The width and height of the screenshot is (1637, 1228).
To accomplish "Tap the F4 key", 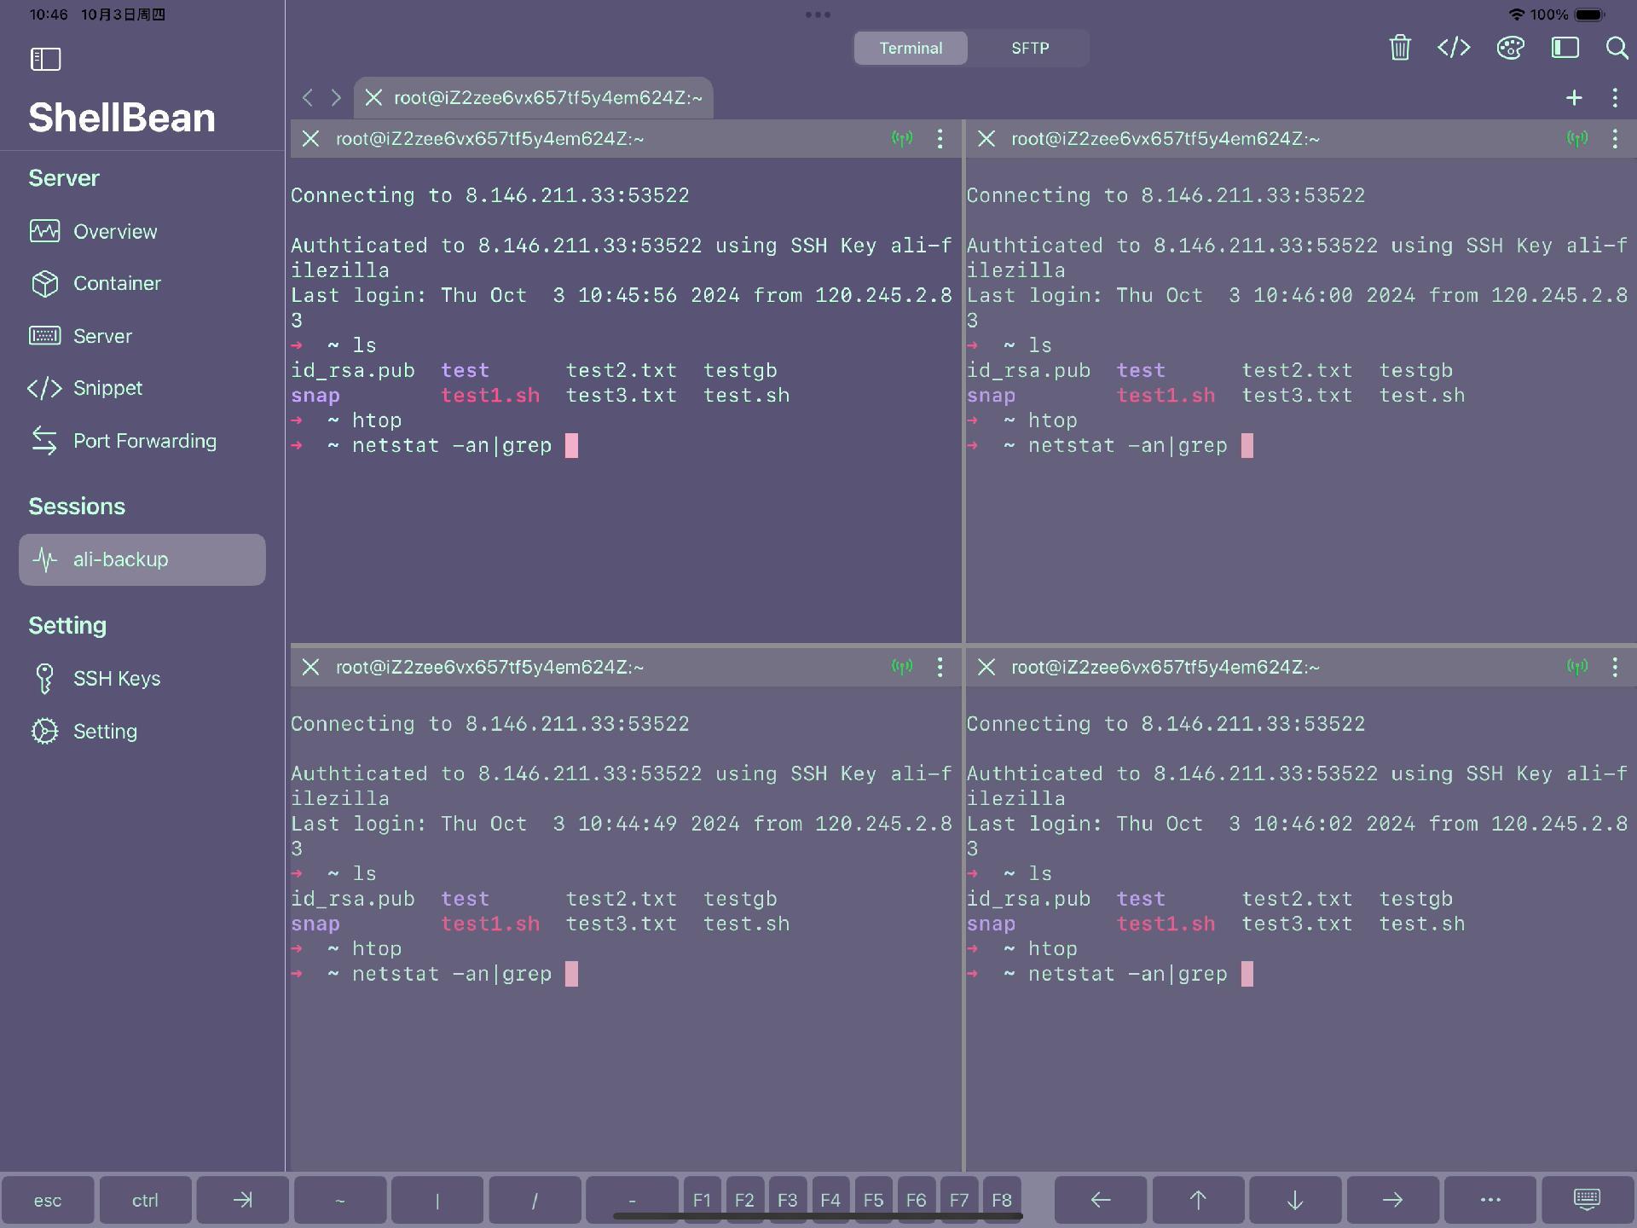I will click(x=830, y=1200).
